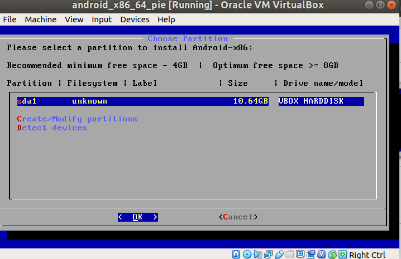The image size is (401, 259).
Task: Open the Devices menu
Action: pos(135,19)
